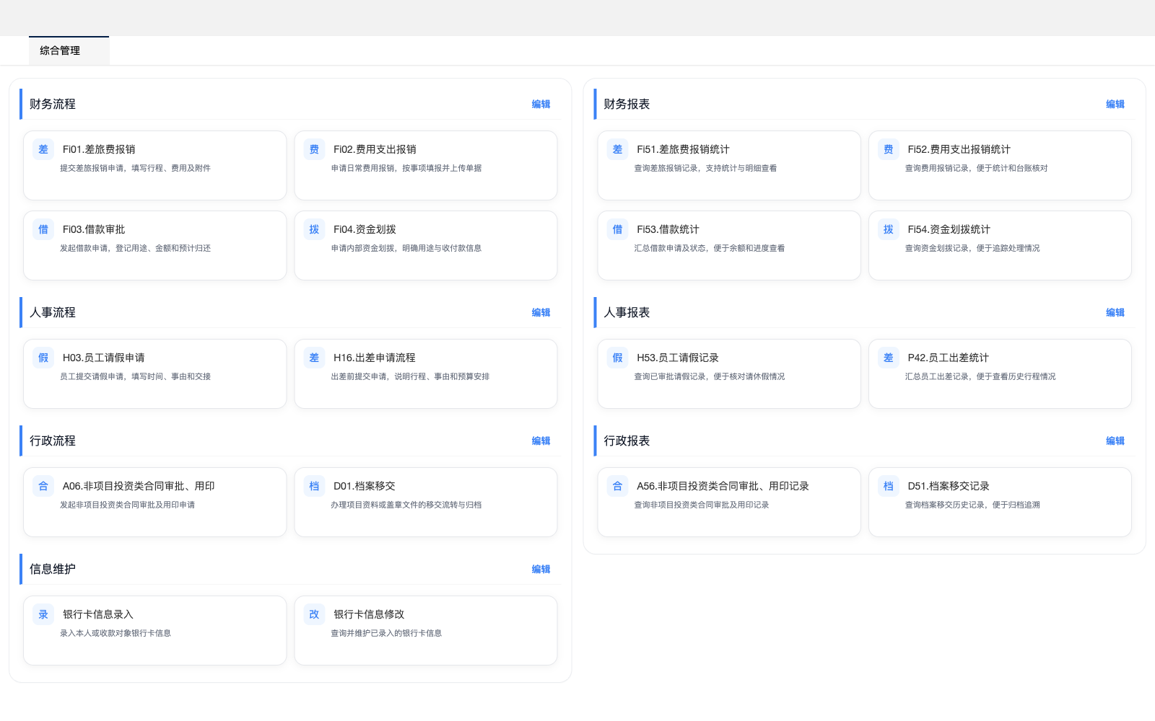Click the 录 icon for 银行卡信息录入
Screen dimensions: 1155x721
point(43,614)
